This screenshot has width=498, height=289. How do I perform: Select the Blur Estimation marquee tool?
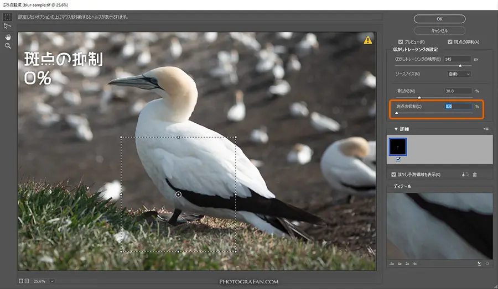[8, 17]
